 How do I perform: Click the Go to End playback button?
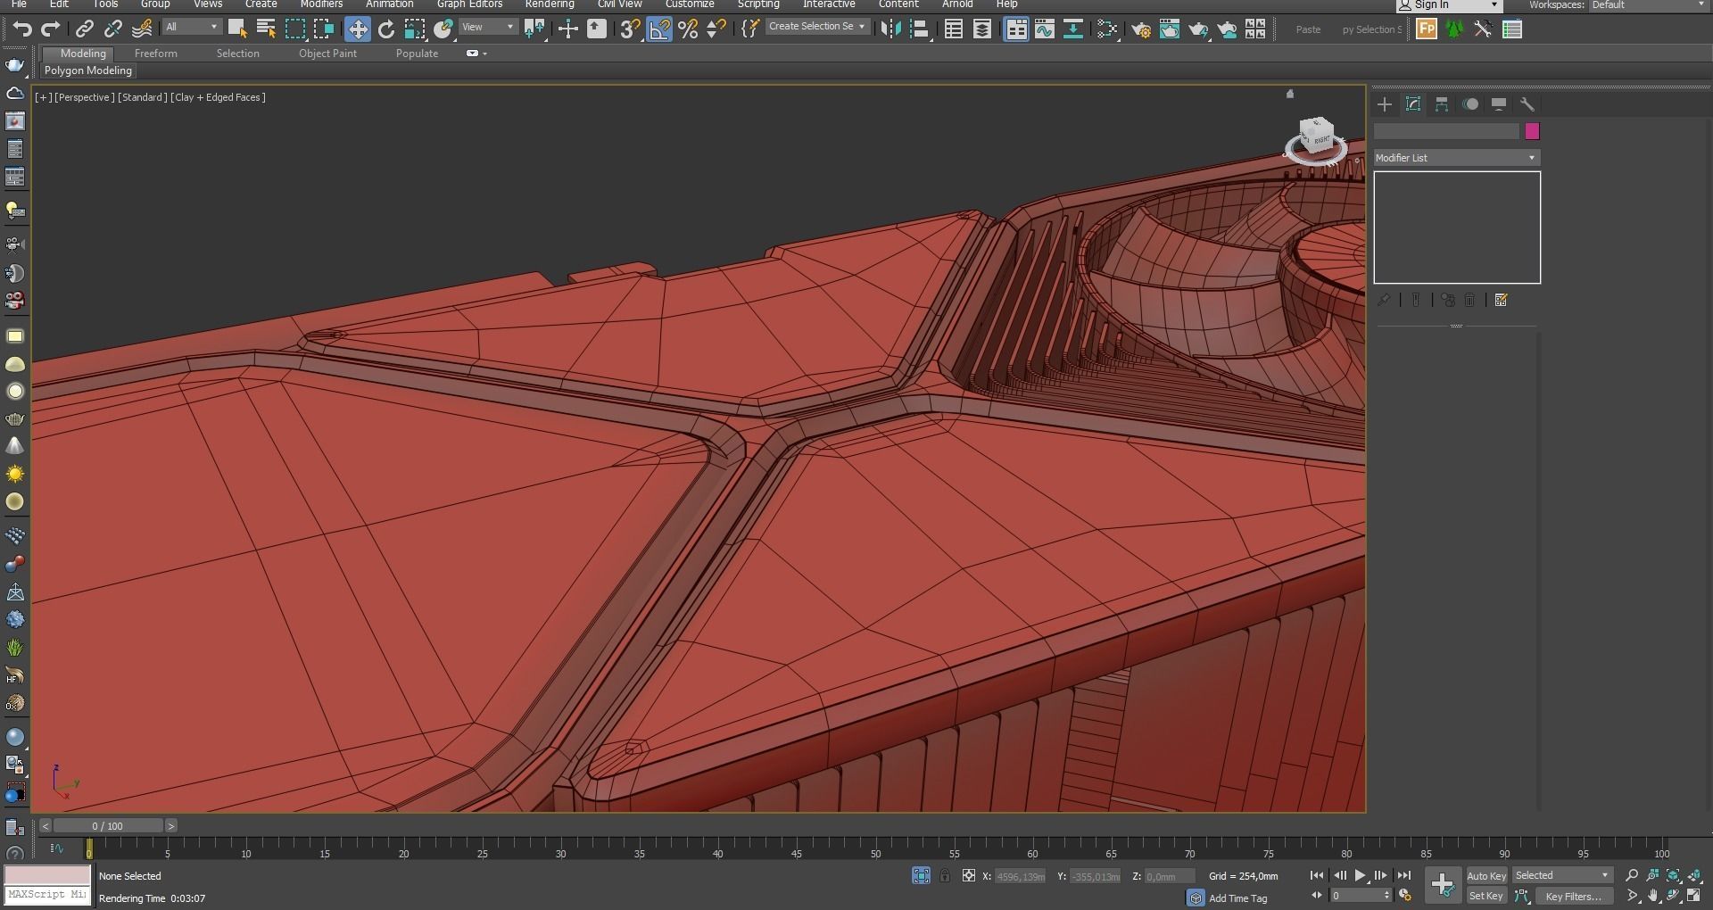click(x=1404, y=876)
